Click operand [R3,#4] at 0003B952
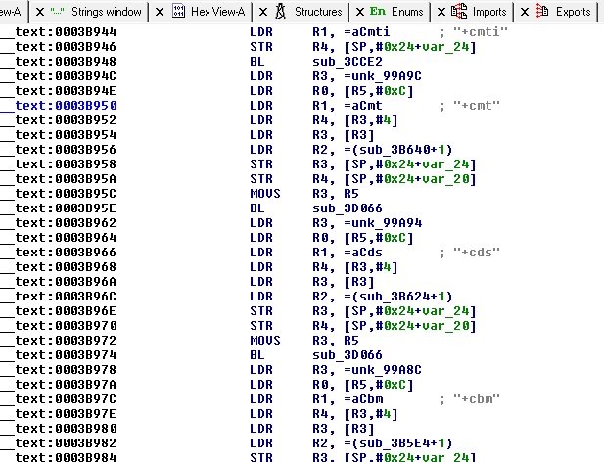This screenshot has width=604, height=462. (371, 120)
